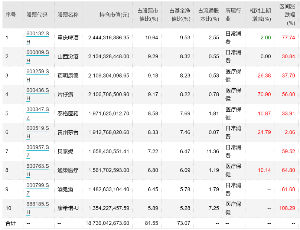The image size is (300, 230).
Task: Click the 股票代码 column header
Action: pyautogui.click(x=37, y=15)
